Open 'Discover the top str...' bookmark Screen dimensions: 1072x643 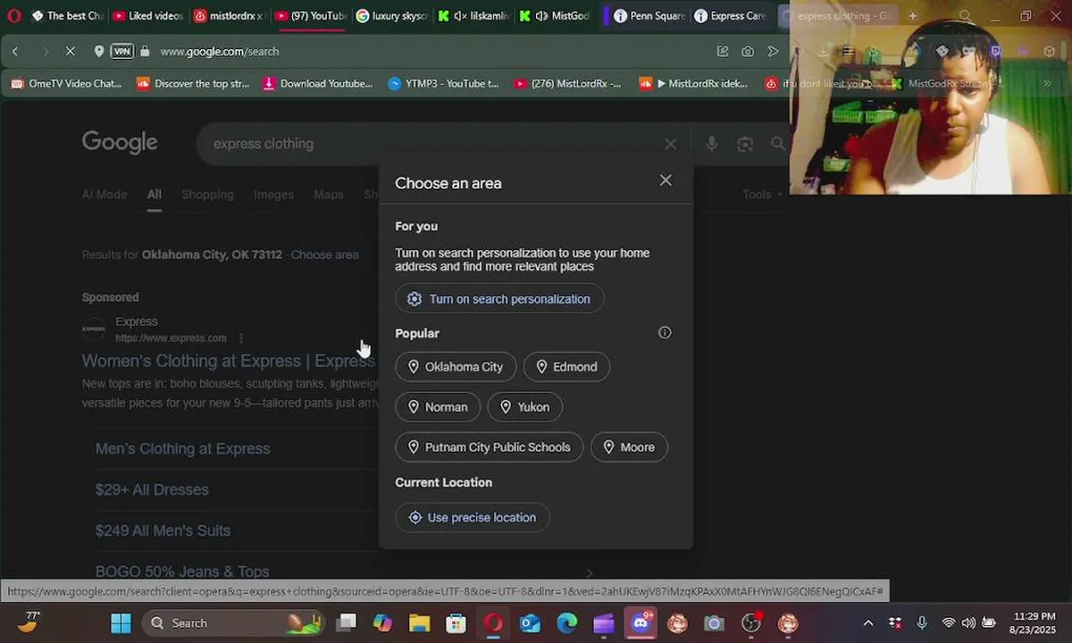click(x=192, y=84)
